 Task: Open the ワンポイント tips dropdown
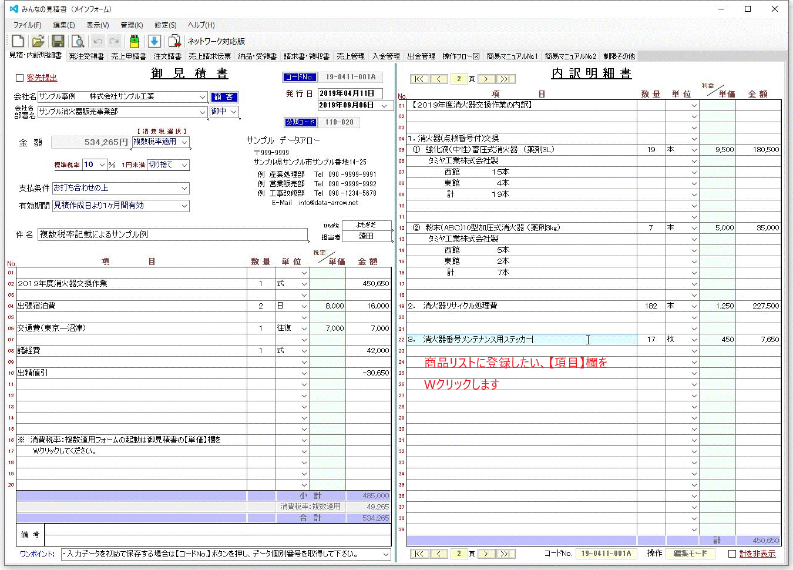coord(386,554)
